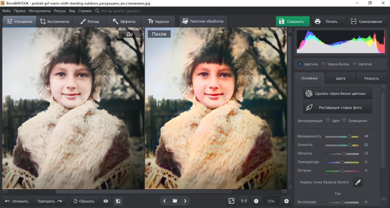
Task: Zoom in with the plus icon
Action: (286, 201)
